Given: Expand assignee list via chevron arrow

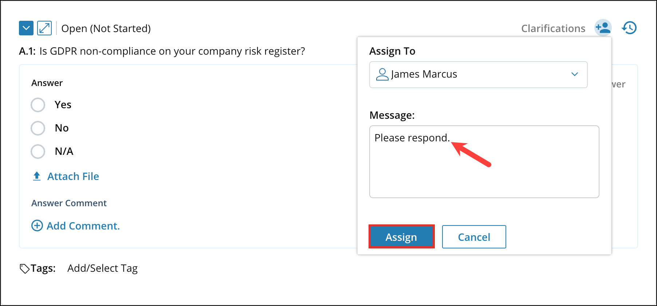Looking at the screenshot, I should click(x=575, y=74).
